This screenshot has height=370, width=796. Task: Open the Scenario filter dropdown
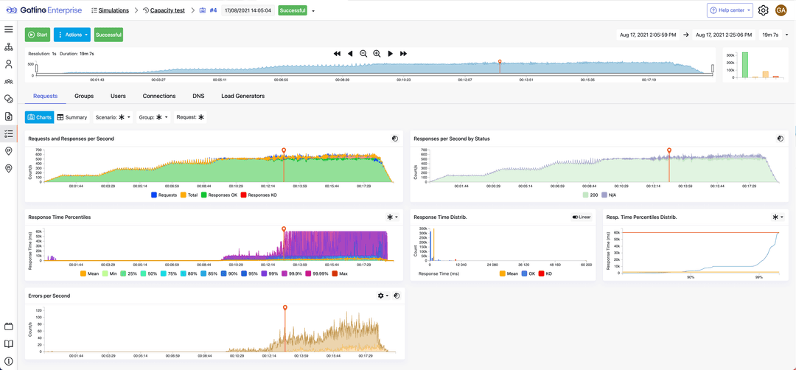(x=113, y=117)
